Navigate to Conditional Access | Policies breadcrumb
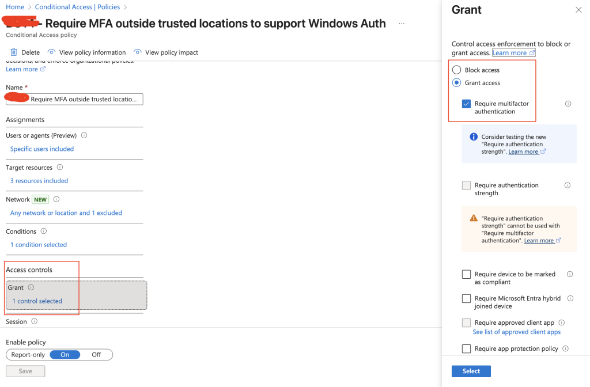590x387 pixels. point(77,7)
